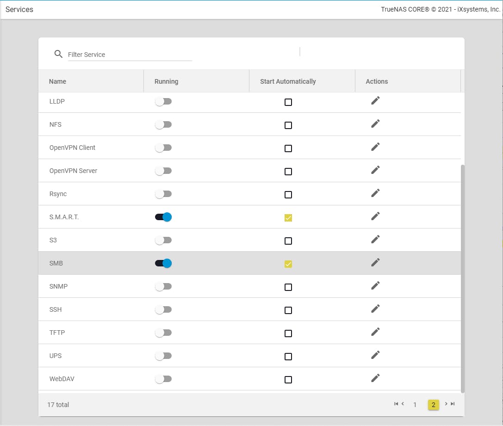Start the NFS service toggle

point(163,124)
